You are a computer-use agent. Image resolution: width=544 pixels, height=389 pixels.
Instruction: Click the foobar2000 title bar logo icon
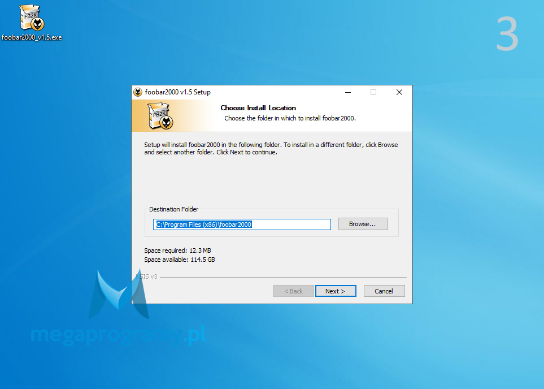(x=138, y=92)
